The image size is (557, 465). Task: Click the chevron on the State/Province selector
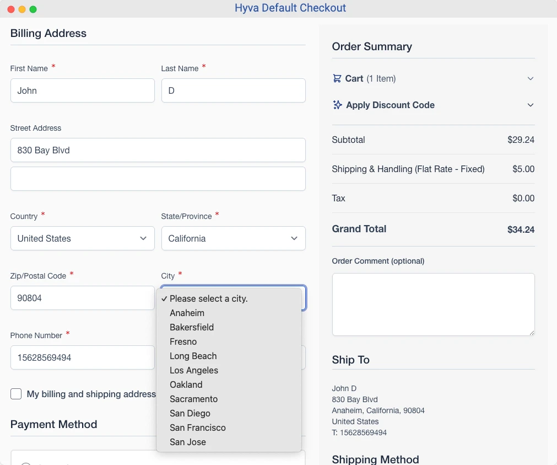pos(294,238)
